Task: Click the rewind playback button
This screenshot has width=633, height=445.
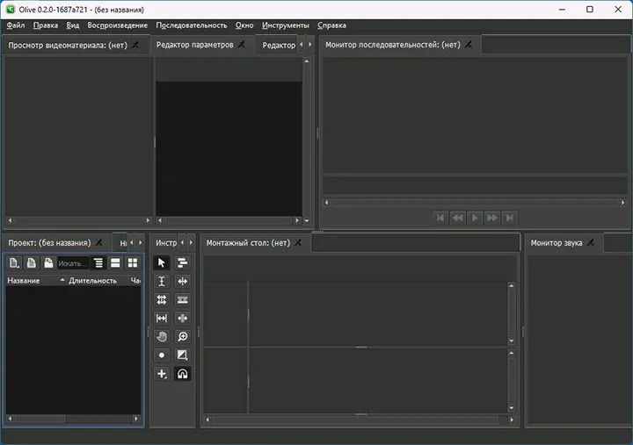Action: [457, 218]
